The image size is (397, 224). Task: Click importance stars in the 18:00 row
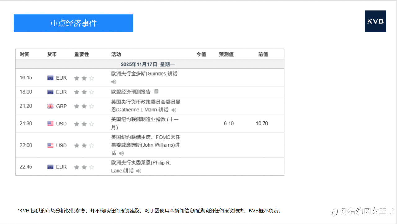(x=84, y=92)
